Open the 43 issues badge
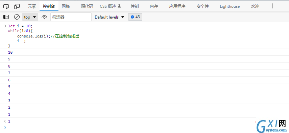 (x=135, y=17)
